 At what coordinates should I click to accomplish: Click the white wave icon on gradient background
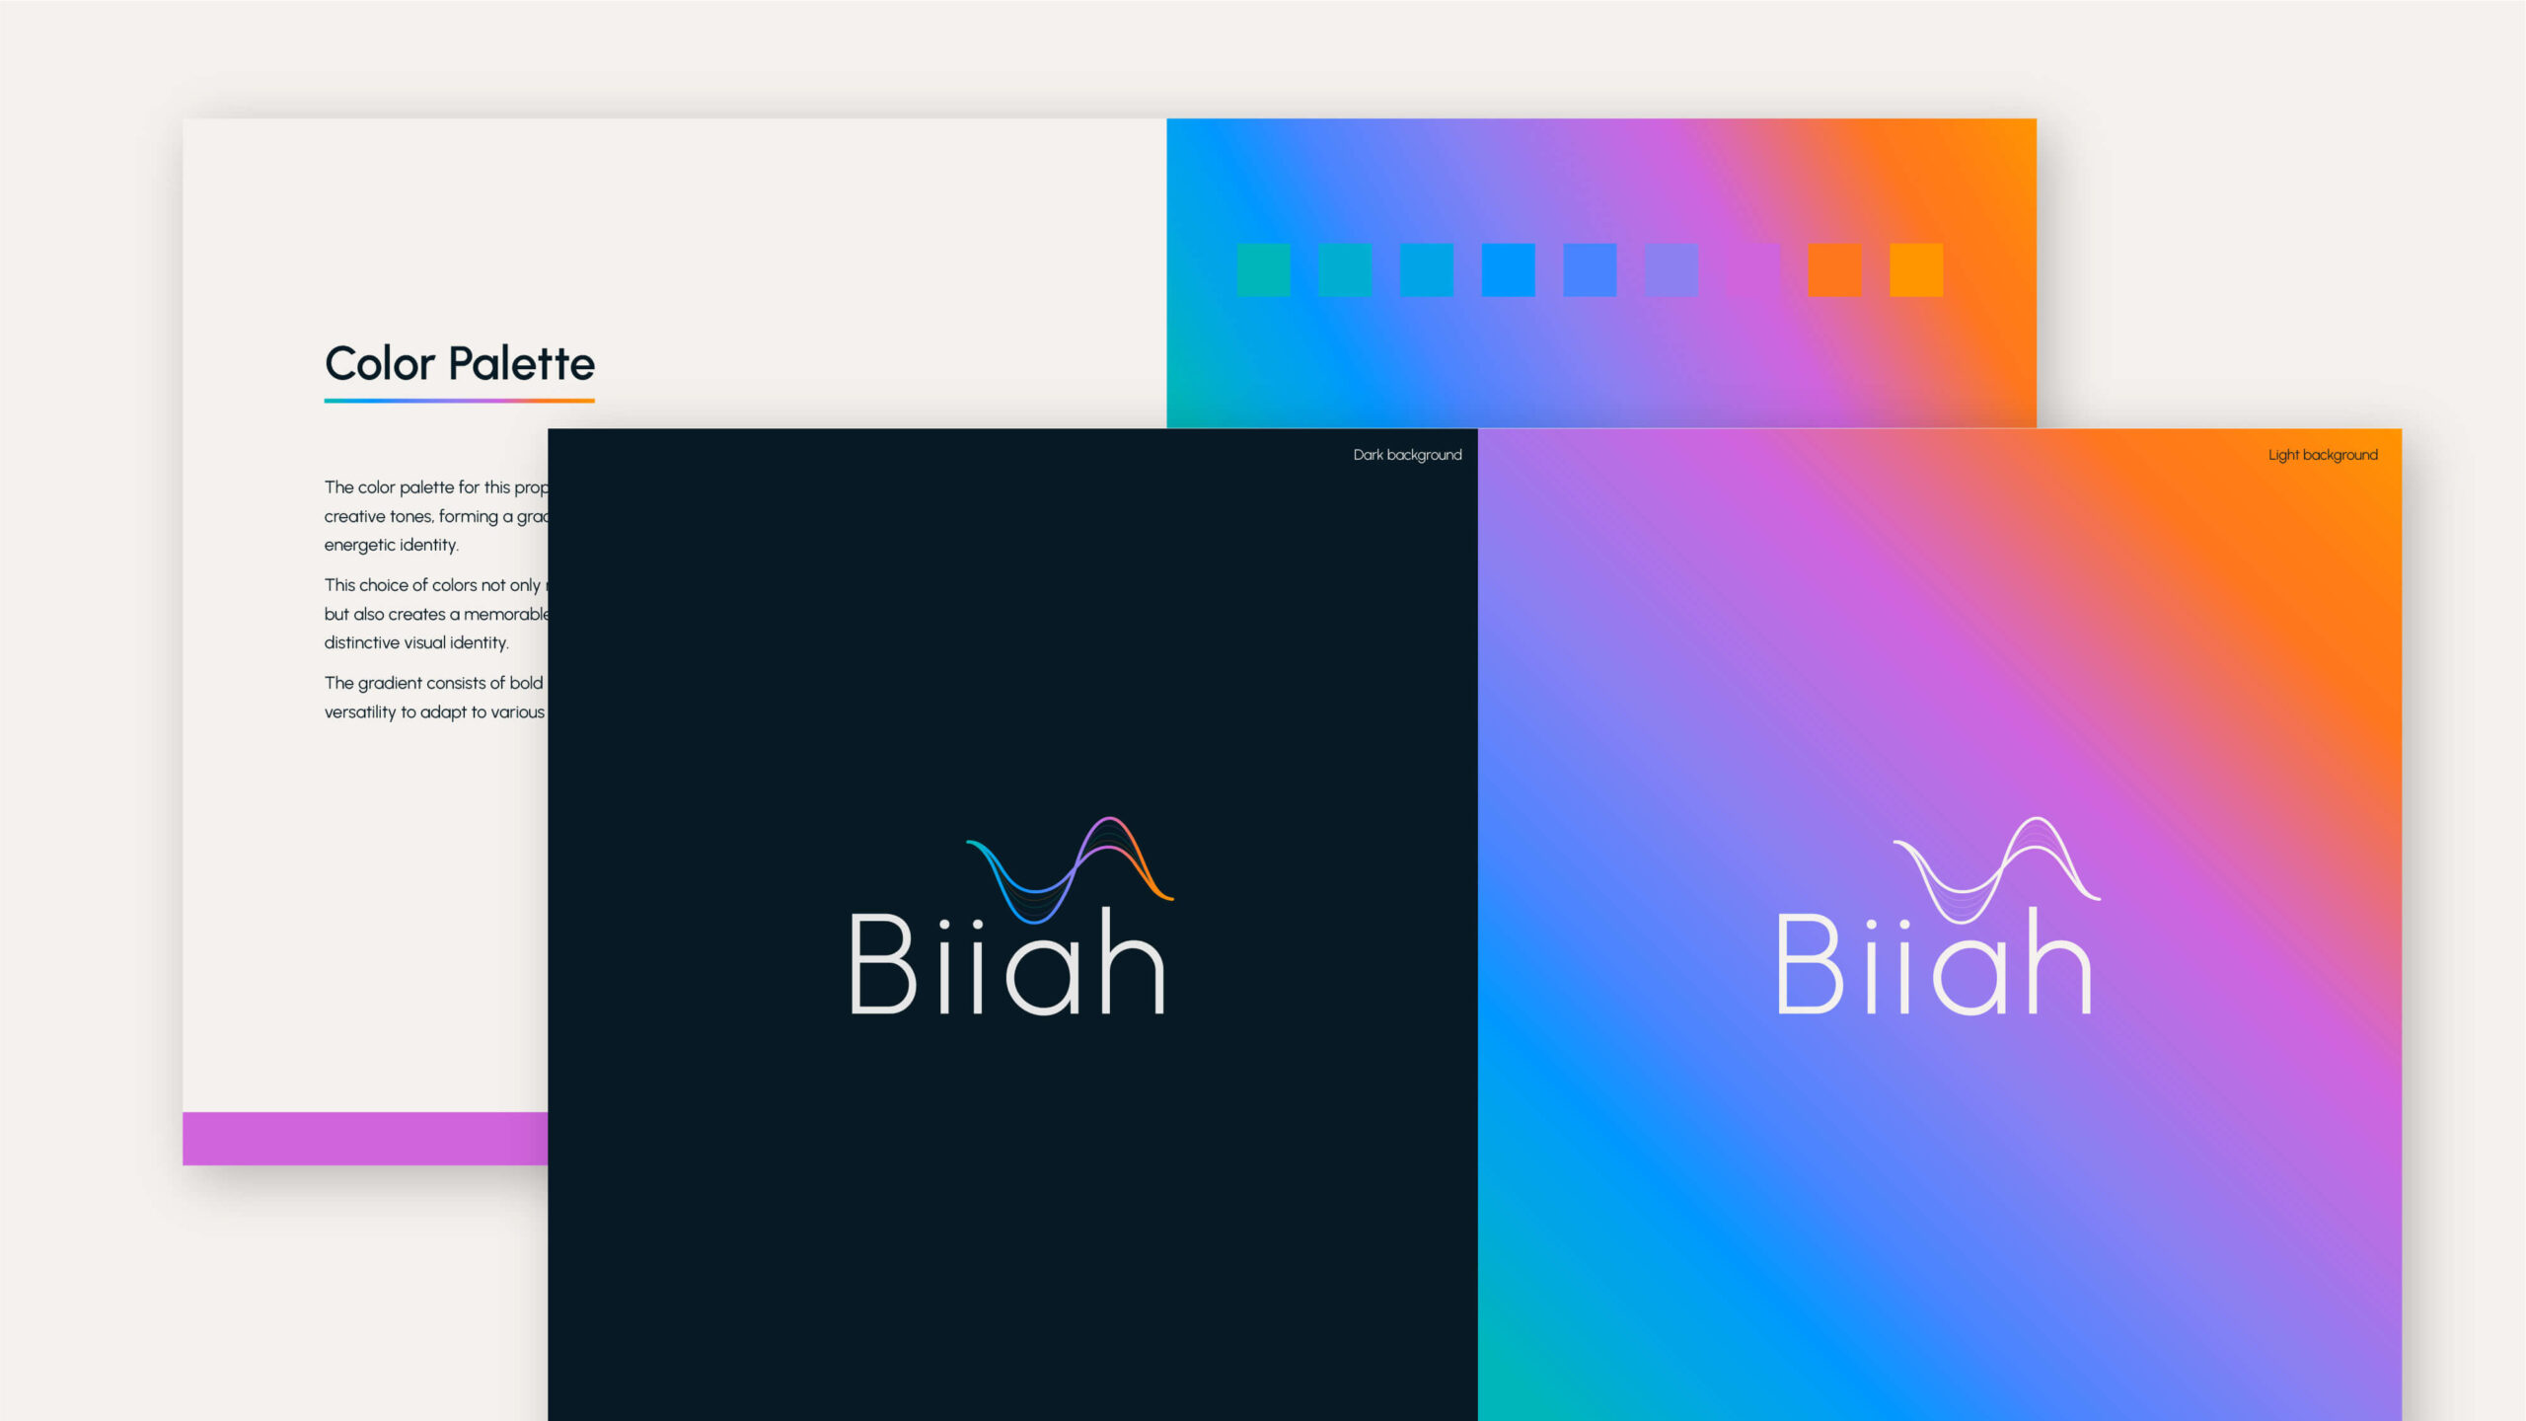1996,870
